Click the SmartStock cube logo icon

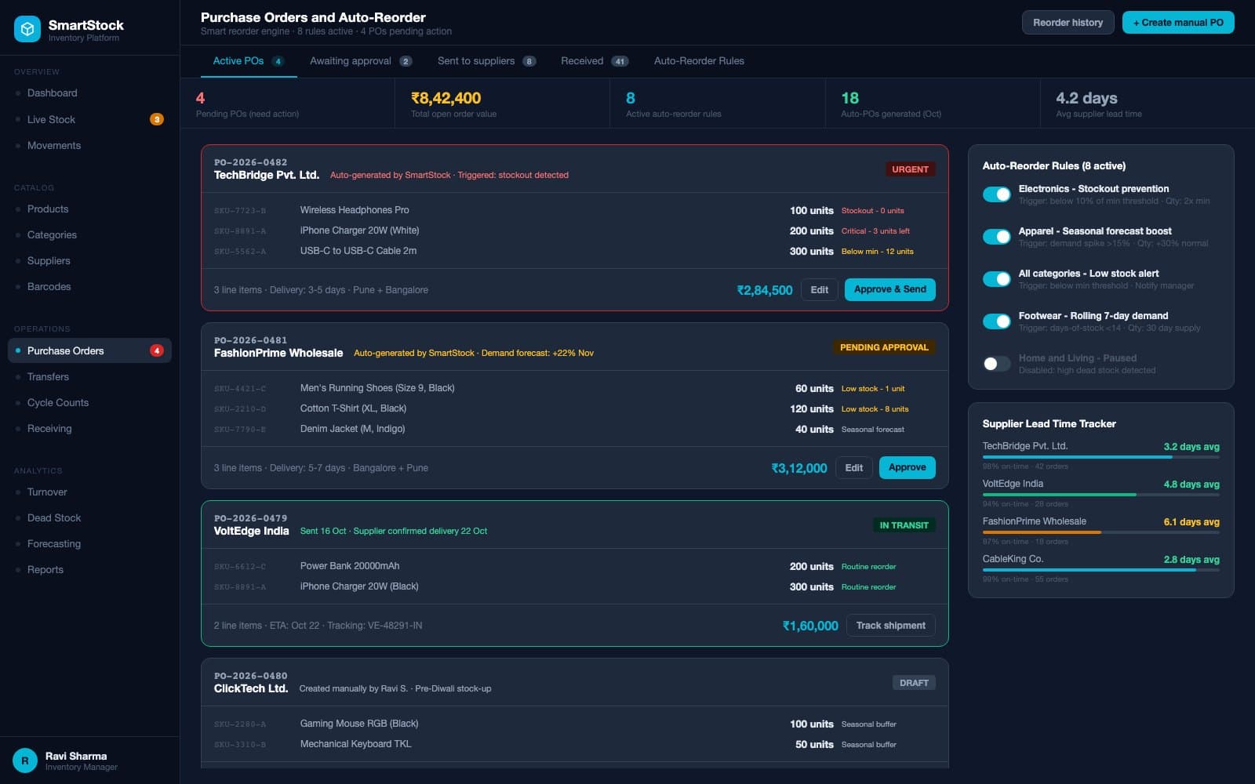tap(27, 29)
